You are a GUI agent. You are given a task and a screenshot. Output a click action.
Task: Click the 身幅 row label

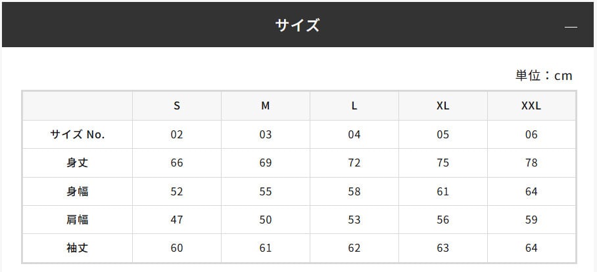[78, 191]
